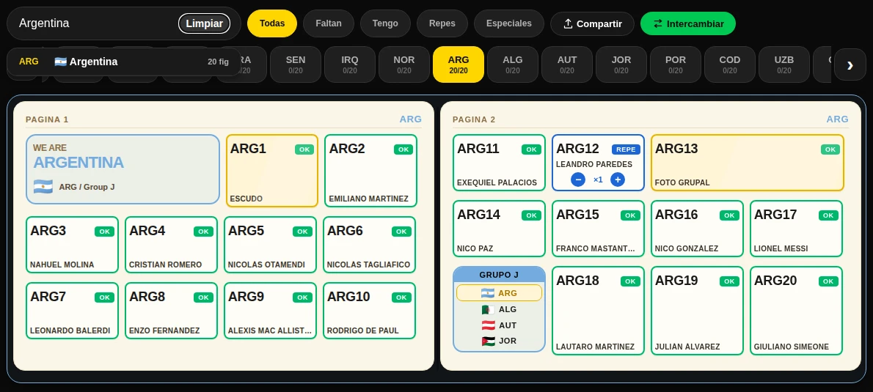This screenshot has width=873, height=392.
Task: Select the Especiales filter
Action: click(509, 23)
